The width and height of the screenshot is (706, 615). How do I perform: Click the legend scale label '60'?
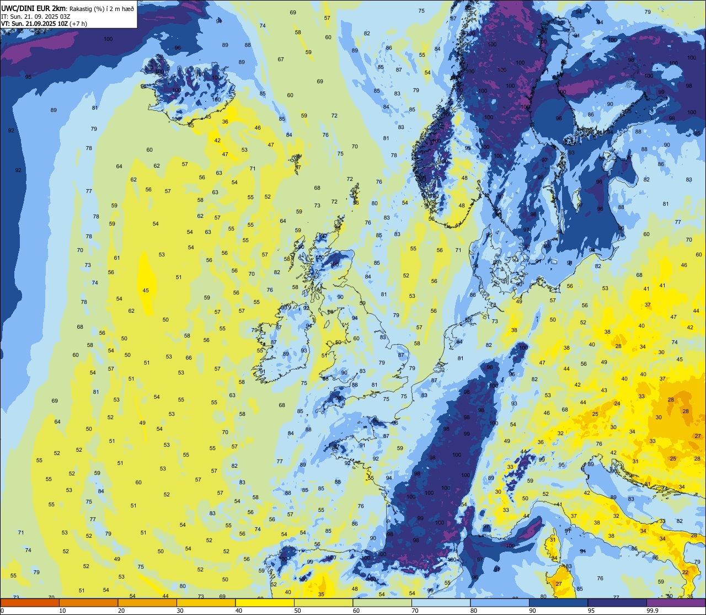point(356,611)
